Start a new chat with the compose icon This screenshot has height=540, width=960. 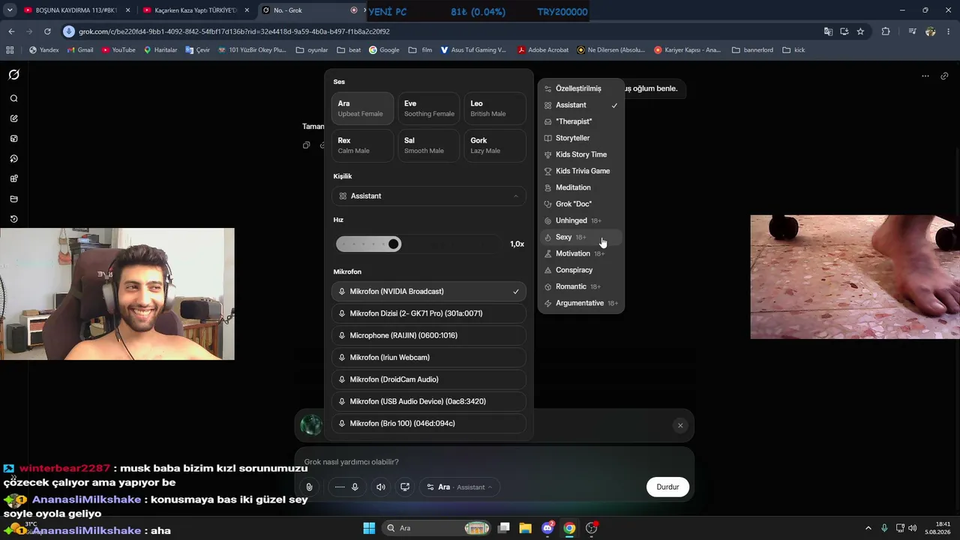pos(13,118)
